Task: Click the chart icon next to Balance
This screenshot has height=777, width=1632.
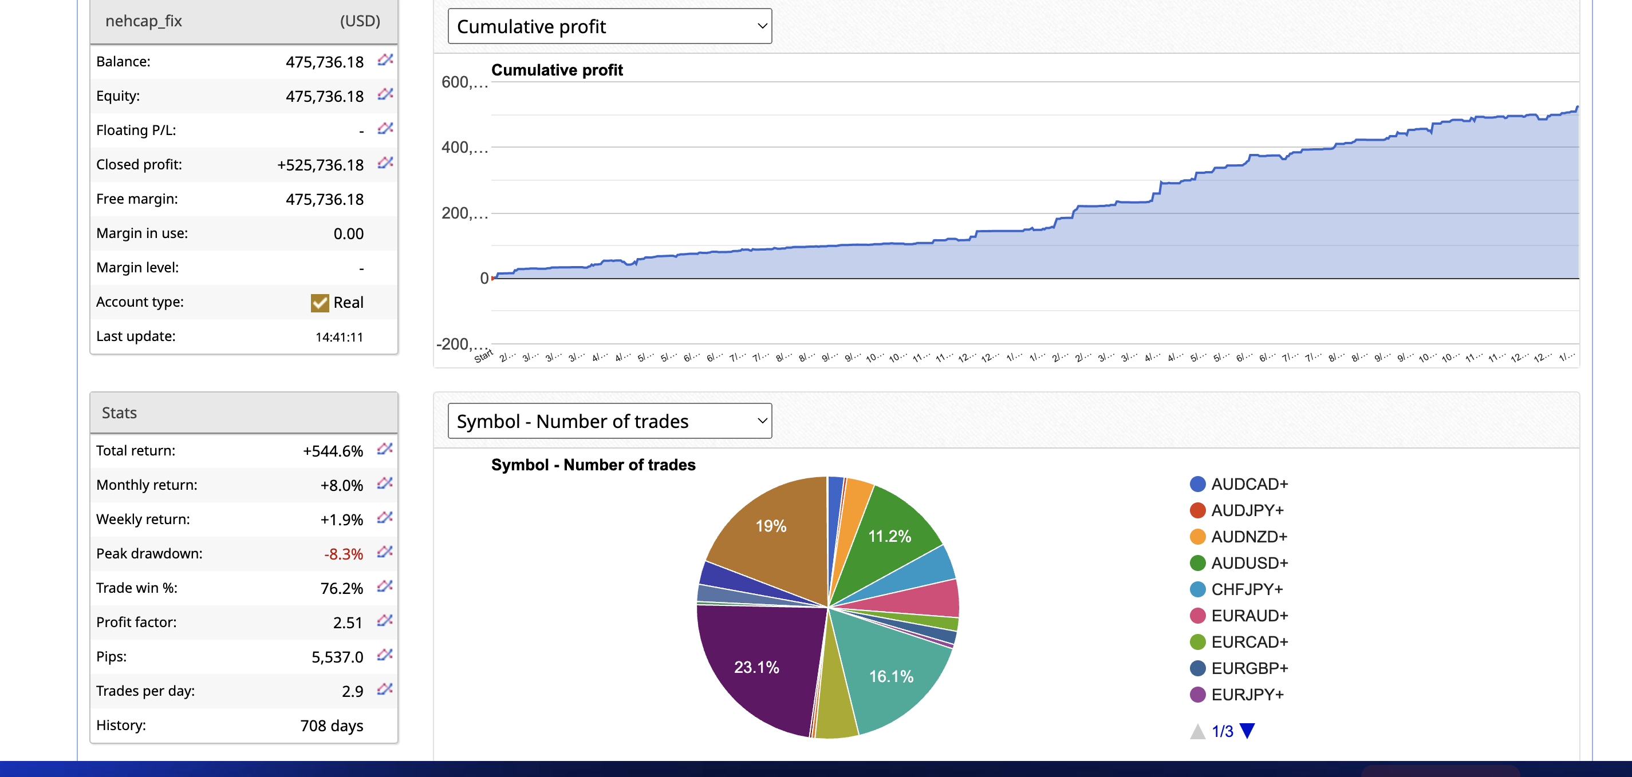Action: pos(385,60)
